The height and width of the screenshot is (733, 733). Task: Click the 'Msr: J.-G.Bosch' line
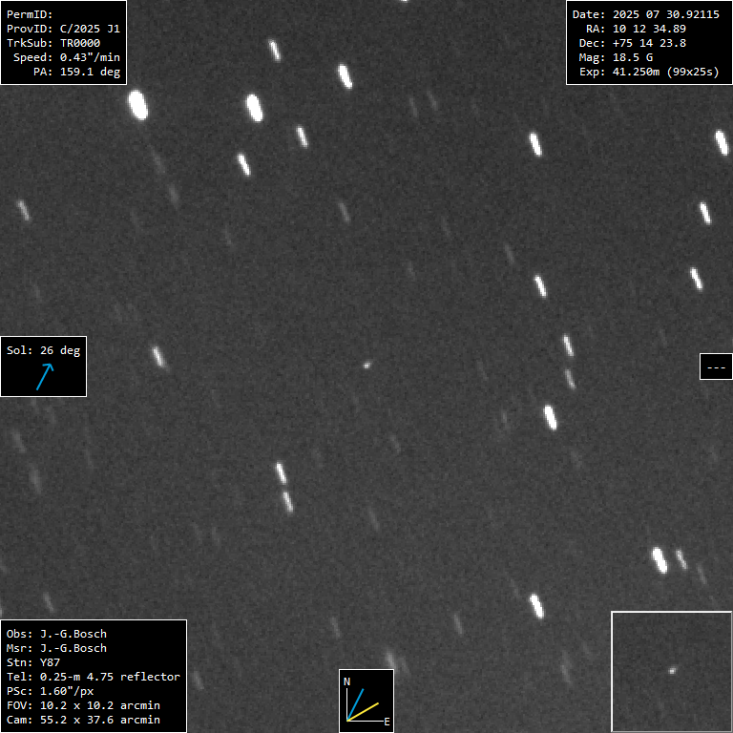(x=56, y=648)
